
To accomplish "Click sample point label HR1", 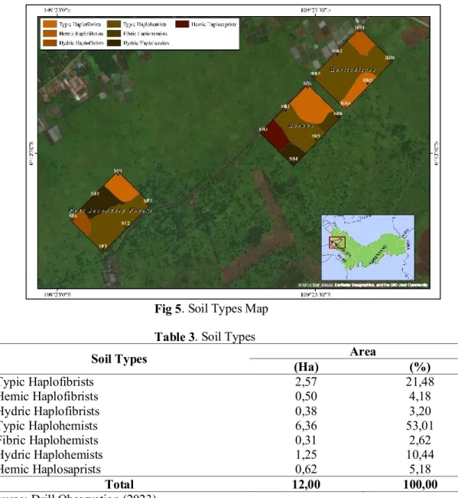I will point(359,28).
